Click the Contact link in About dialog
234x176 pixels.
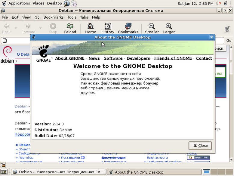[x=204, y=58]
